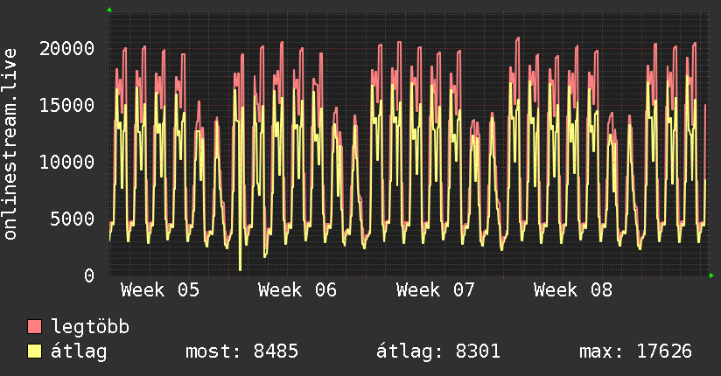This screenshot has width=721, height=376.
Task: Click the green arrow atop the y-axis
Action: tap(109, 10)
